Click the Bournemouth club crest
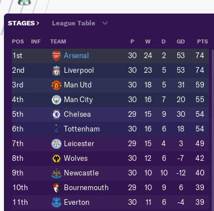 coord(56,188)
